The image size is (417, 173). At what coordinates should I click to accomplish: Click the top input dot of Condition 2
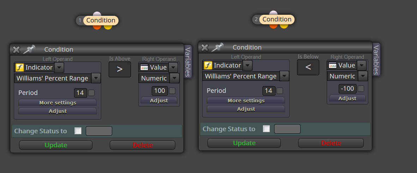(x=273, y=13)
